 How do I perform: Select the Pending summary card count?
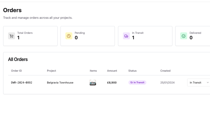point(76,38)
